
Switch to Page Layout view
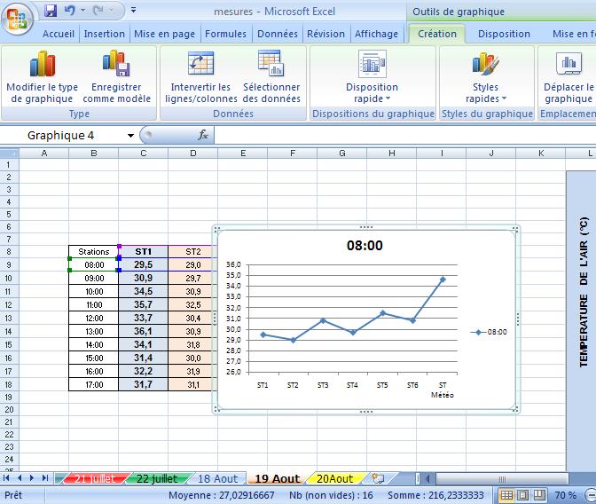coord(522,495)
